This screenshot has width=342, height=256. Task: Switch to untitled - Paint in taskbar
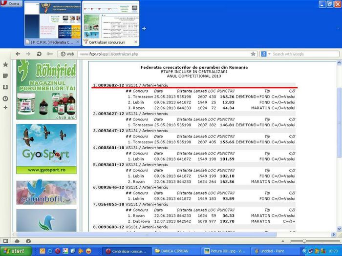[x=270, y=251]
